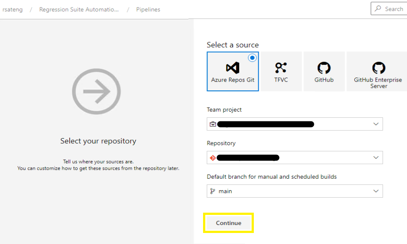The width and height of the screenshot is (407, 244).
Task: Pick the GitHub octocat icon
Action: 324,68
